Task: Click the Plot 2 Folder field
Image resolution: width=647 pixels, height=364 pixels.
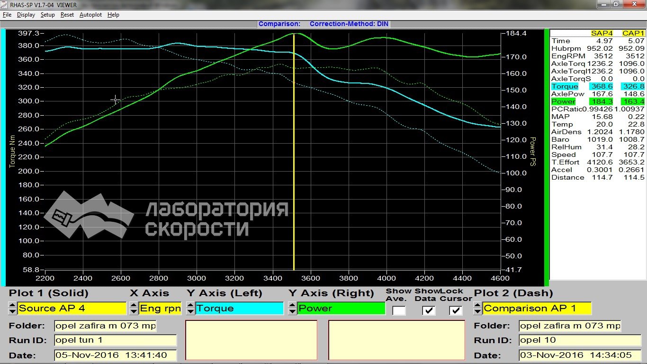Action: (570, 326)
